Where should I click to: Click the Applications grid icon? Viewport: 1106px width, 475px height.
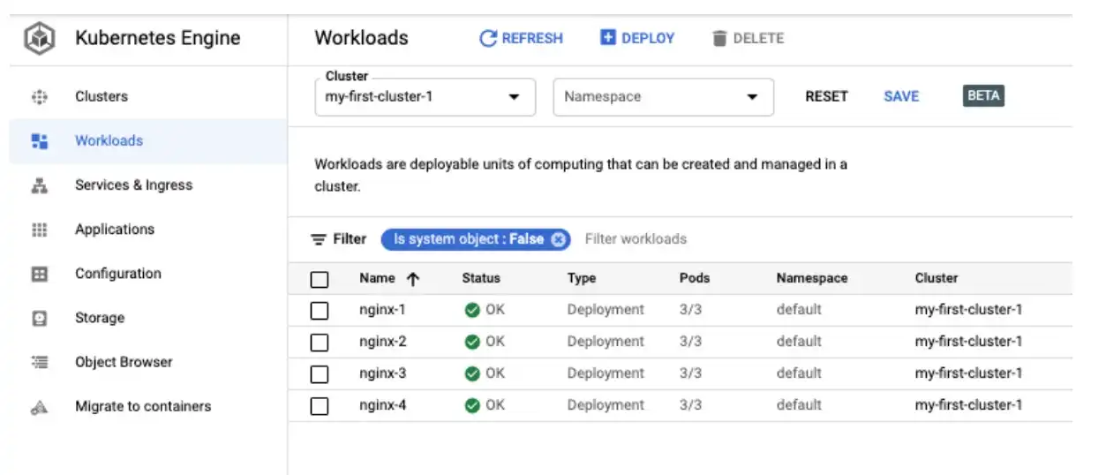pyautogui.click(x=40, y=230)
